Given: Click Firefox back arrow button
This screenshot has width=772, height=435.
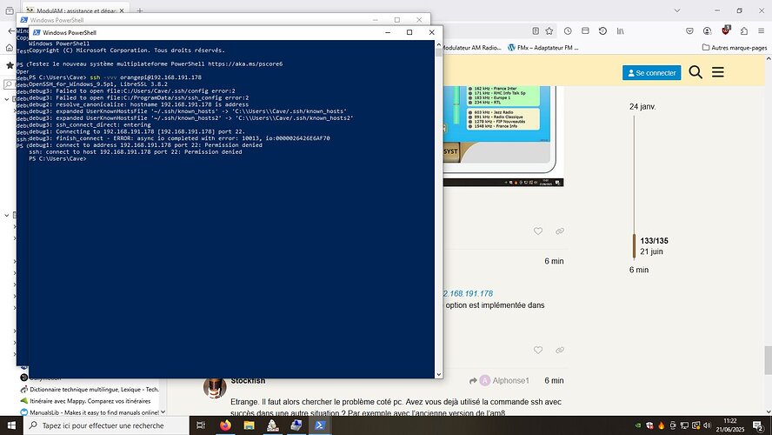Looking at the screenshot, I should (x=12, y=31).
